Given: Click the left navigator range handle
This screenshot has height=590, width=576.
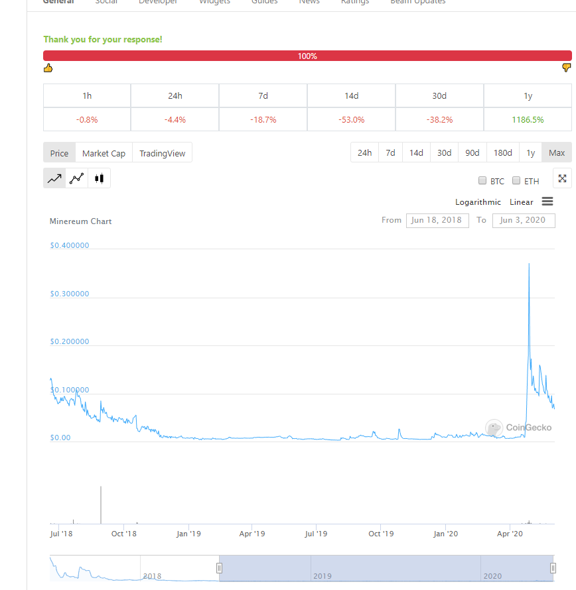Looking at the screenshot, I should [219, 568].
